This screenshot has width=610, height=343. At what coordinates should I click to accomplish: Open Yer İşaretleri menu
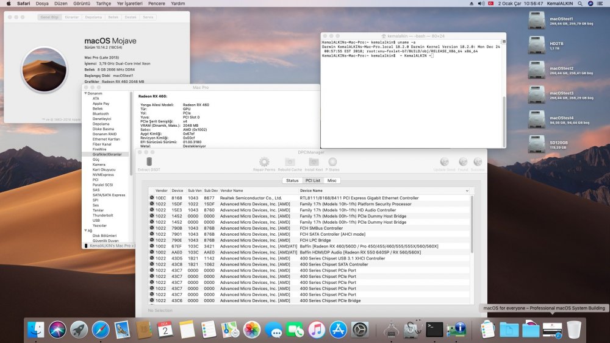(129, 4)
